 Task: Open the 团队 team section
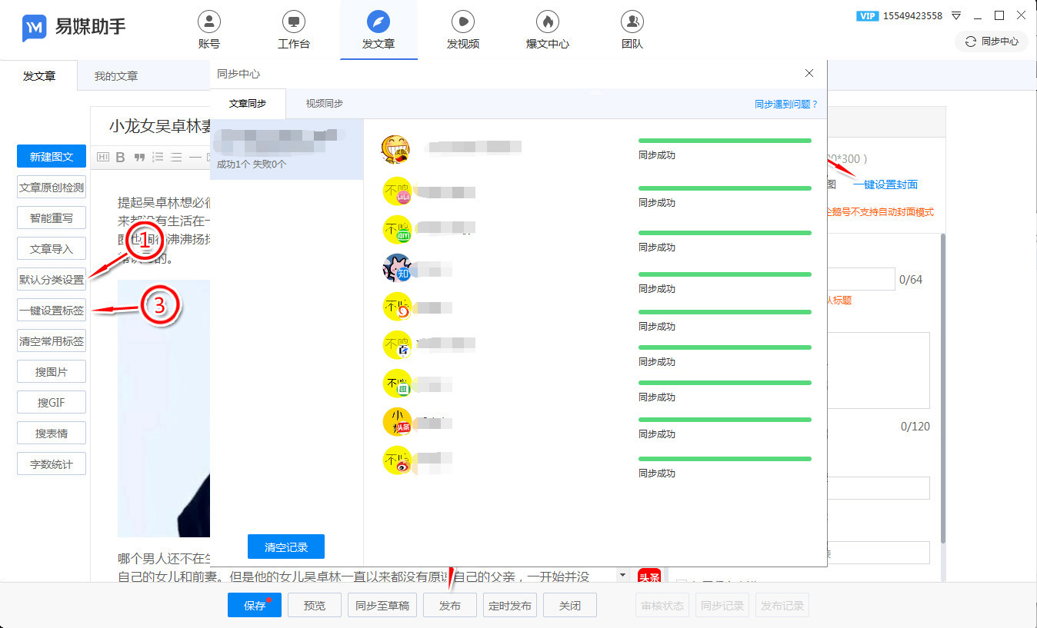coord(632,31)
